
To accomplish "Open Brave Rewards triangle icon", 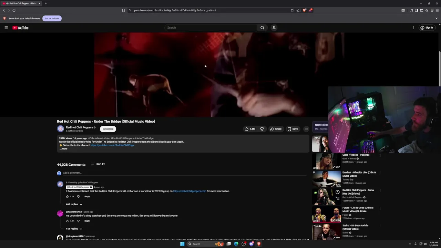I will click(x=310, y=10).
